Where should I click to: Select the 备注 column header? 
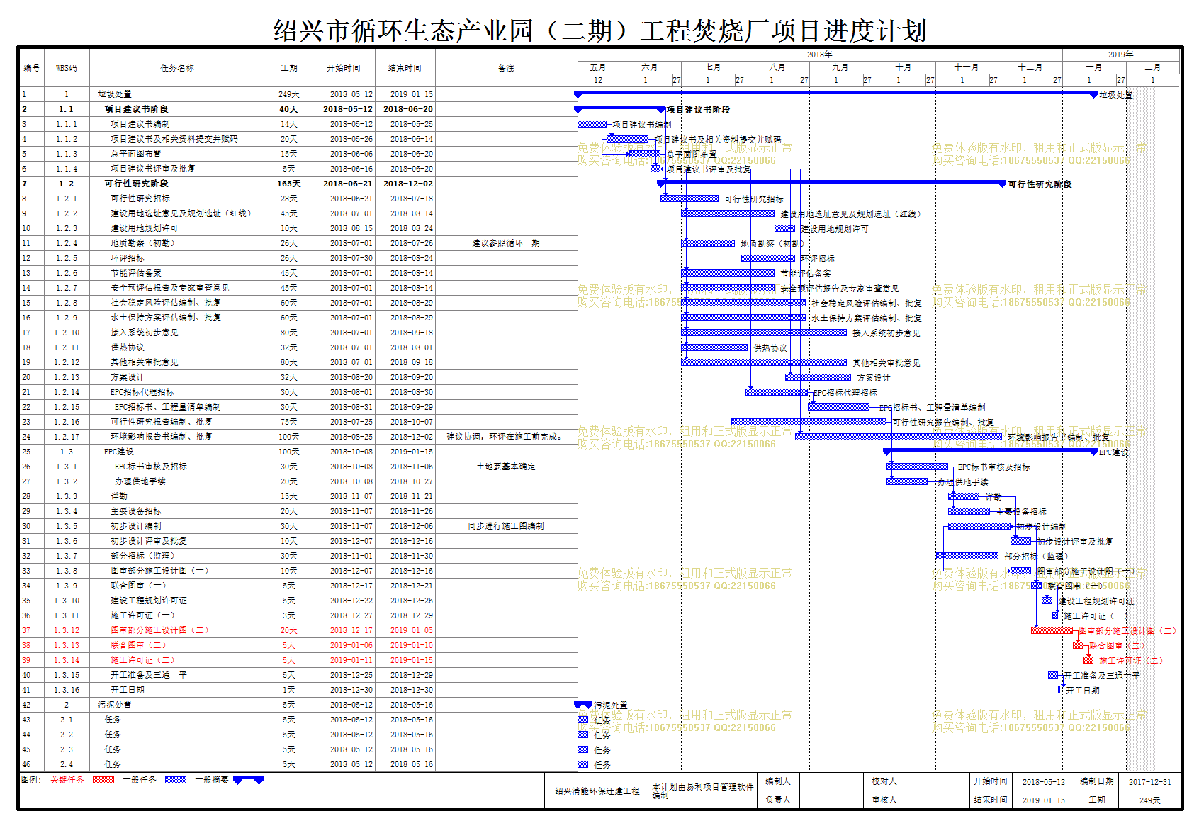(506, 68)
